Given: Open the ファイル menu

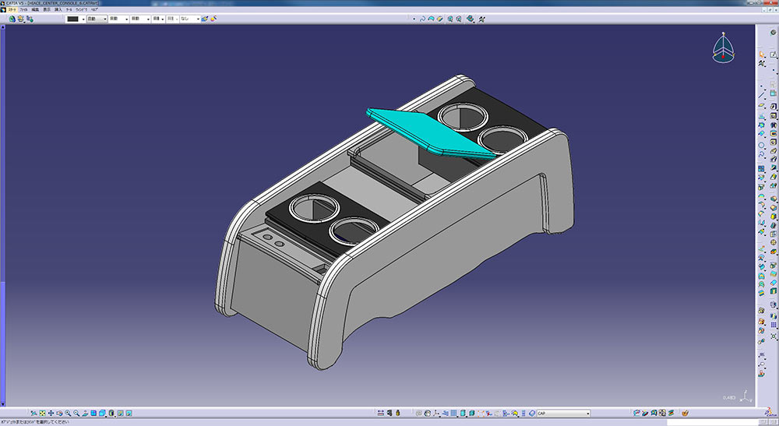Looking at the screenshot, I should point(23,9).
